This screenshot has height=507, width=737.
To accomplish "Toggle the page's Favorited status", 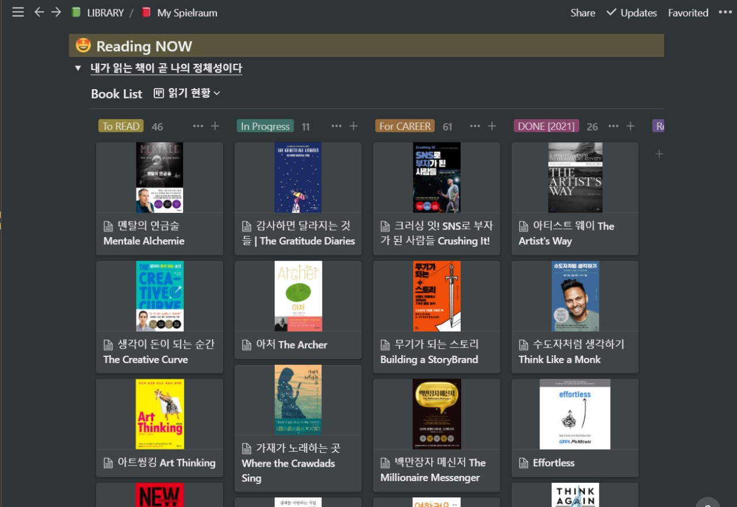I will coord(688,12).
